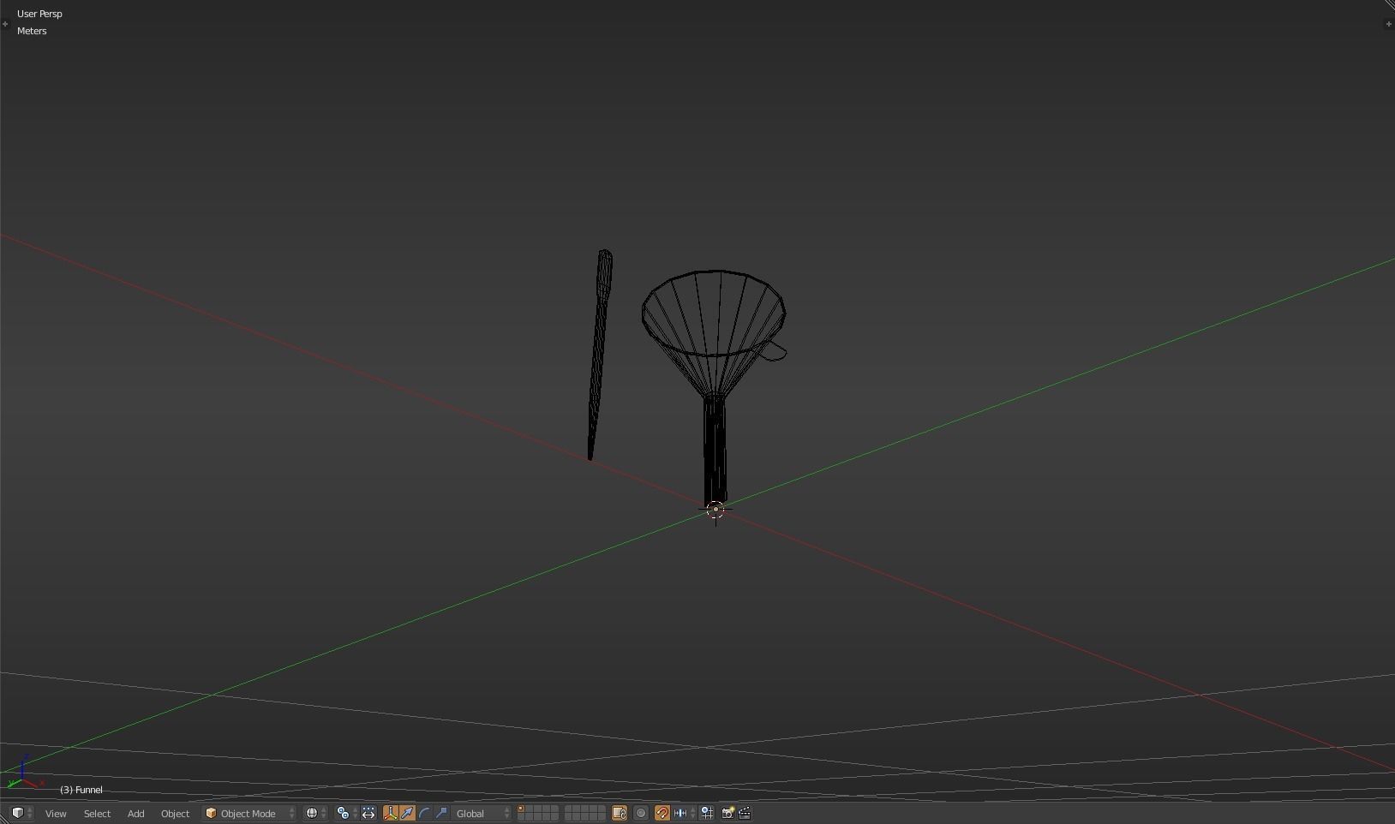Click the "(3) Funnel" object label
Viewport: 1395px width, 824px height.
click(81, 790)
